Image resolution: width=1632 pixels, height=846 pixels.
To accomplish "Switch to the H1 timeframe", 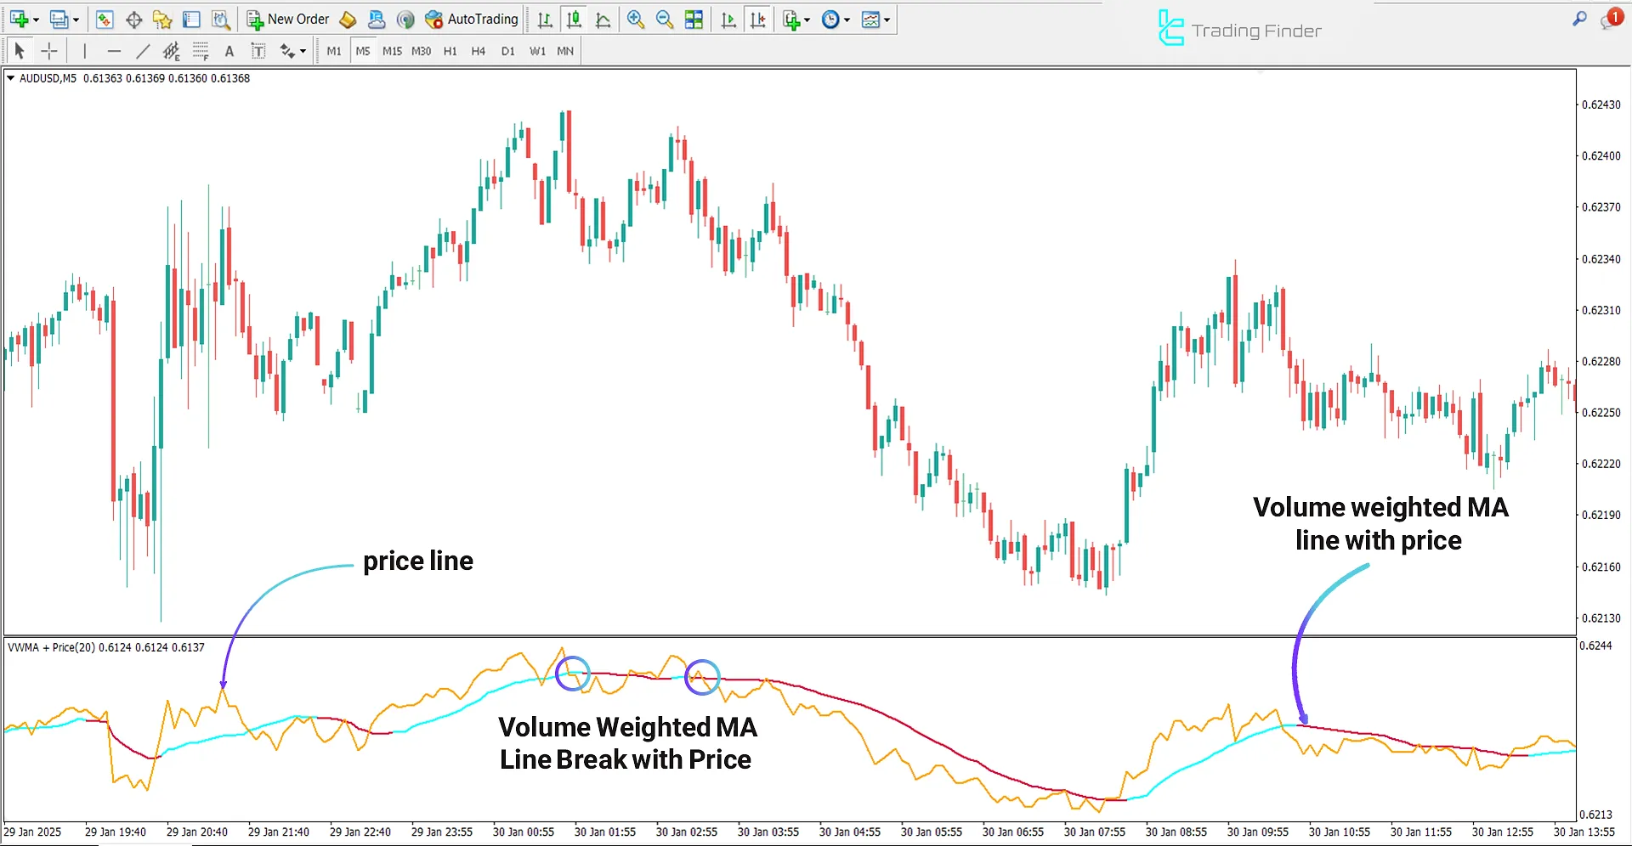I will 450,50.
